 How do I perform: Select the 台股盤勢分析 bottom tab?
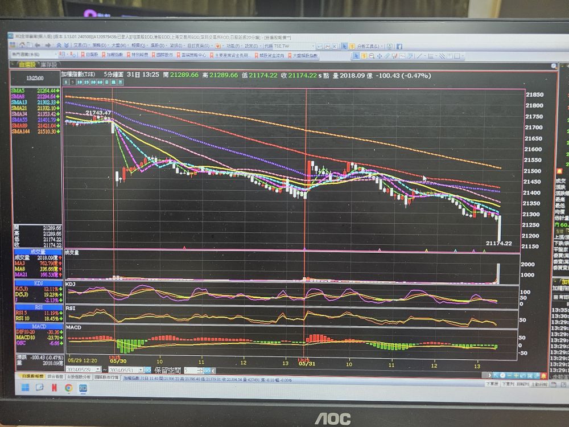click(79, 377)
